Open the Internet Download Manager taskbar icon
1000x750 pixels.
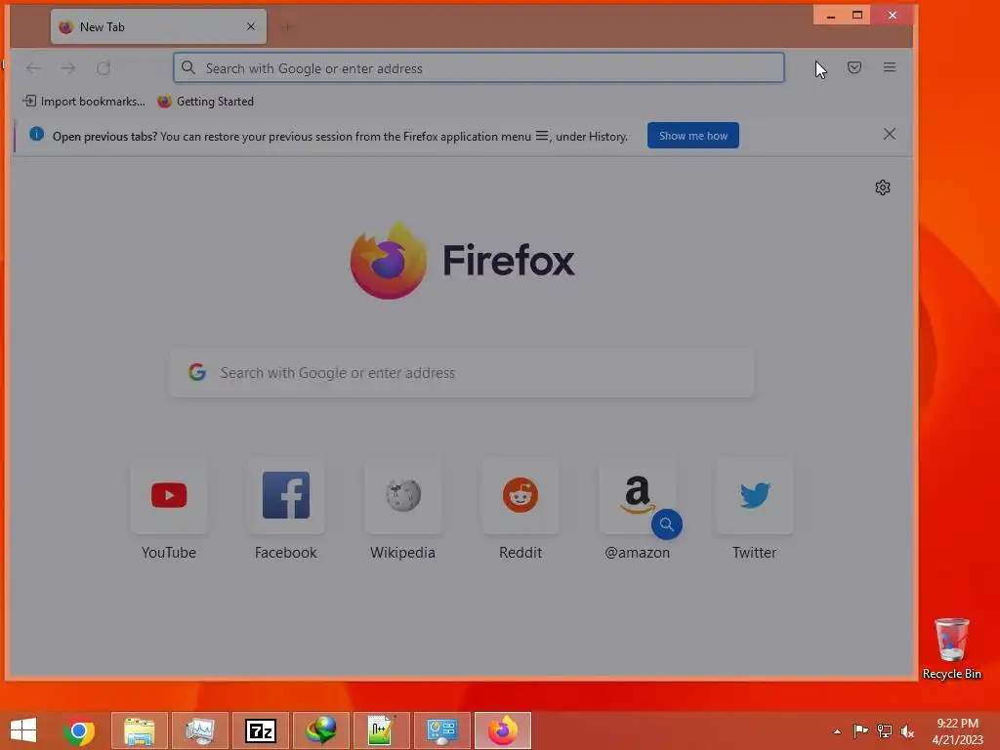[x=320, y=730]
